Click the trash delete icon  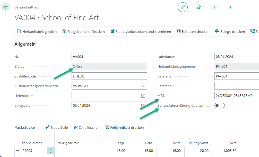click(x=230, y=7)
